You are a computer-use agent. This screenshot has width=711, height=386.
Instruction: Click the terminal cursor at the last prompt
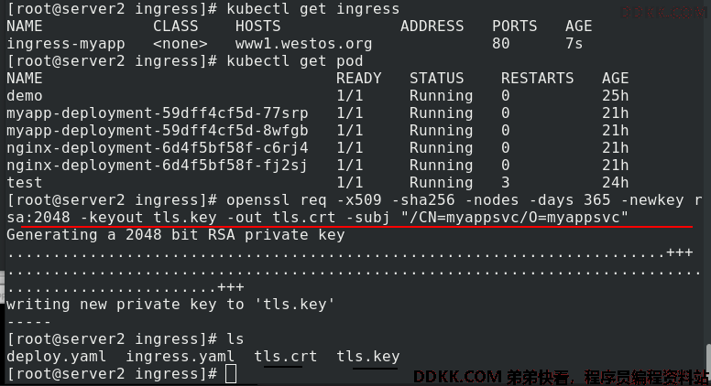coord(231,374)
